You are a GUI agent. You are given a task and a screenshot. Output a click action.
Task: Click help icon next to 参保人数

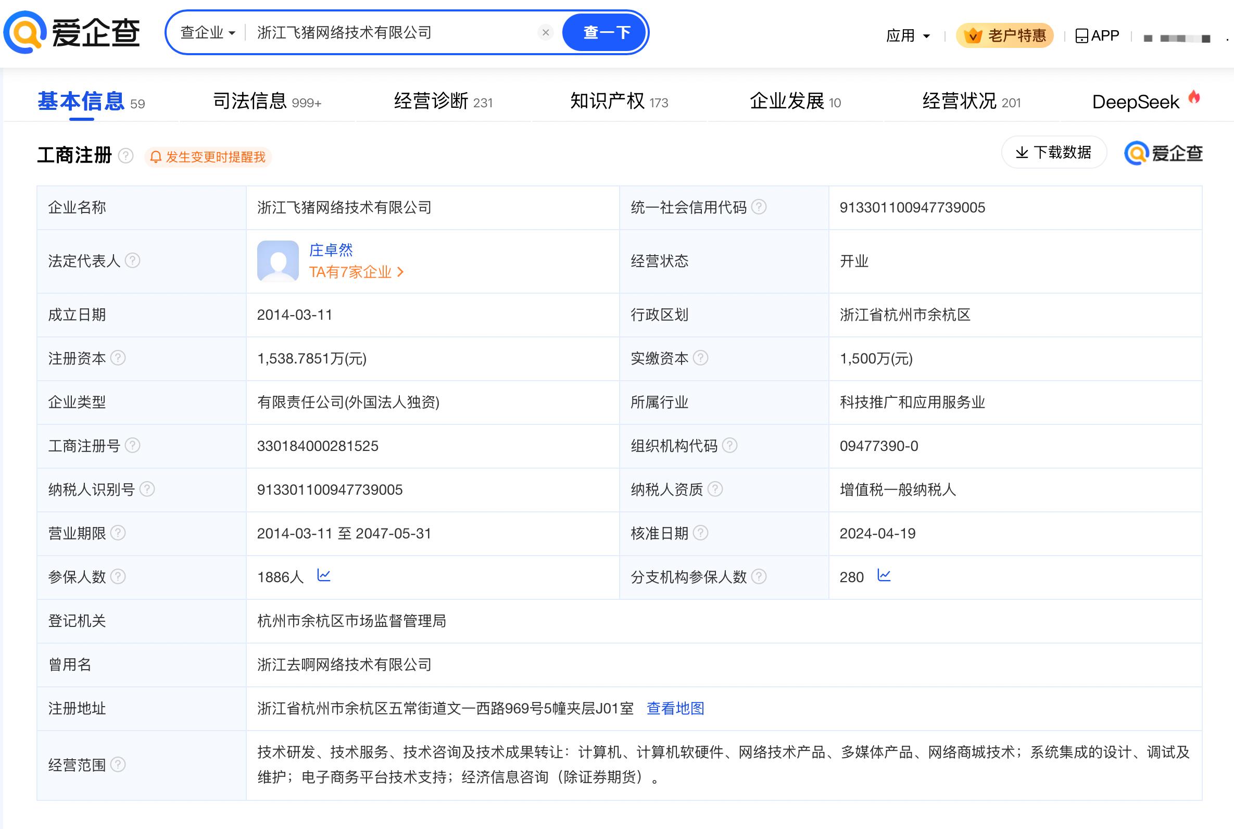point(118,576)
